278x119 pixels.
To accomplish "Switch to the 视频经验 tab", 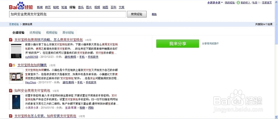I will 52,33.
